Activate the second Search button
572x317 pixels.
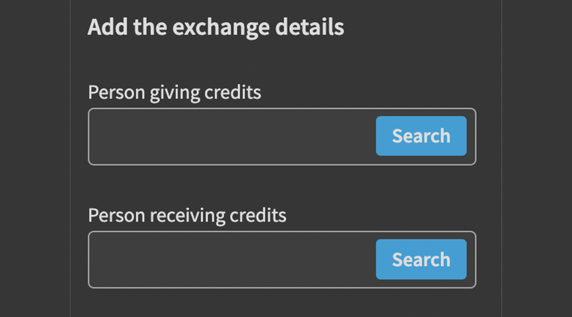(x=421, y=259)
